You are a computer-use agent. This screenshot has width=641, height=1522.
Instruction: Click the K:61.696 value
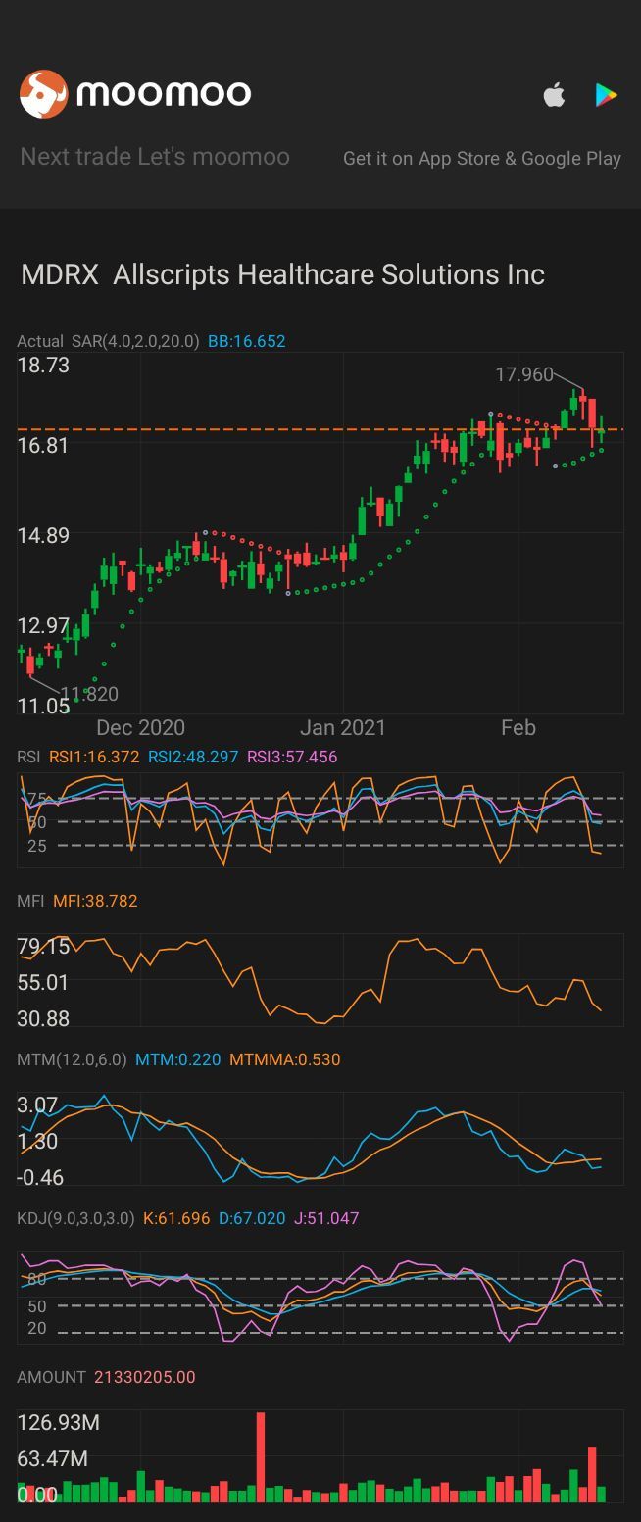pyautogui.click(x=176, y=1218)
